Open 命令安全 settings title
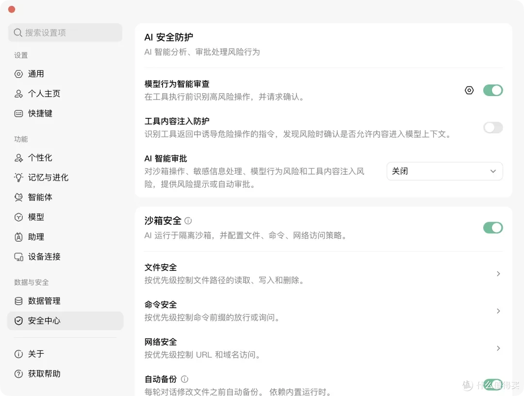This screenshot has width=524, height=396. [161, 305]
